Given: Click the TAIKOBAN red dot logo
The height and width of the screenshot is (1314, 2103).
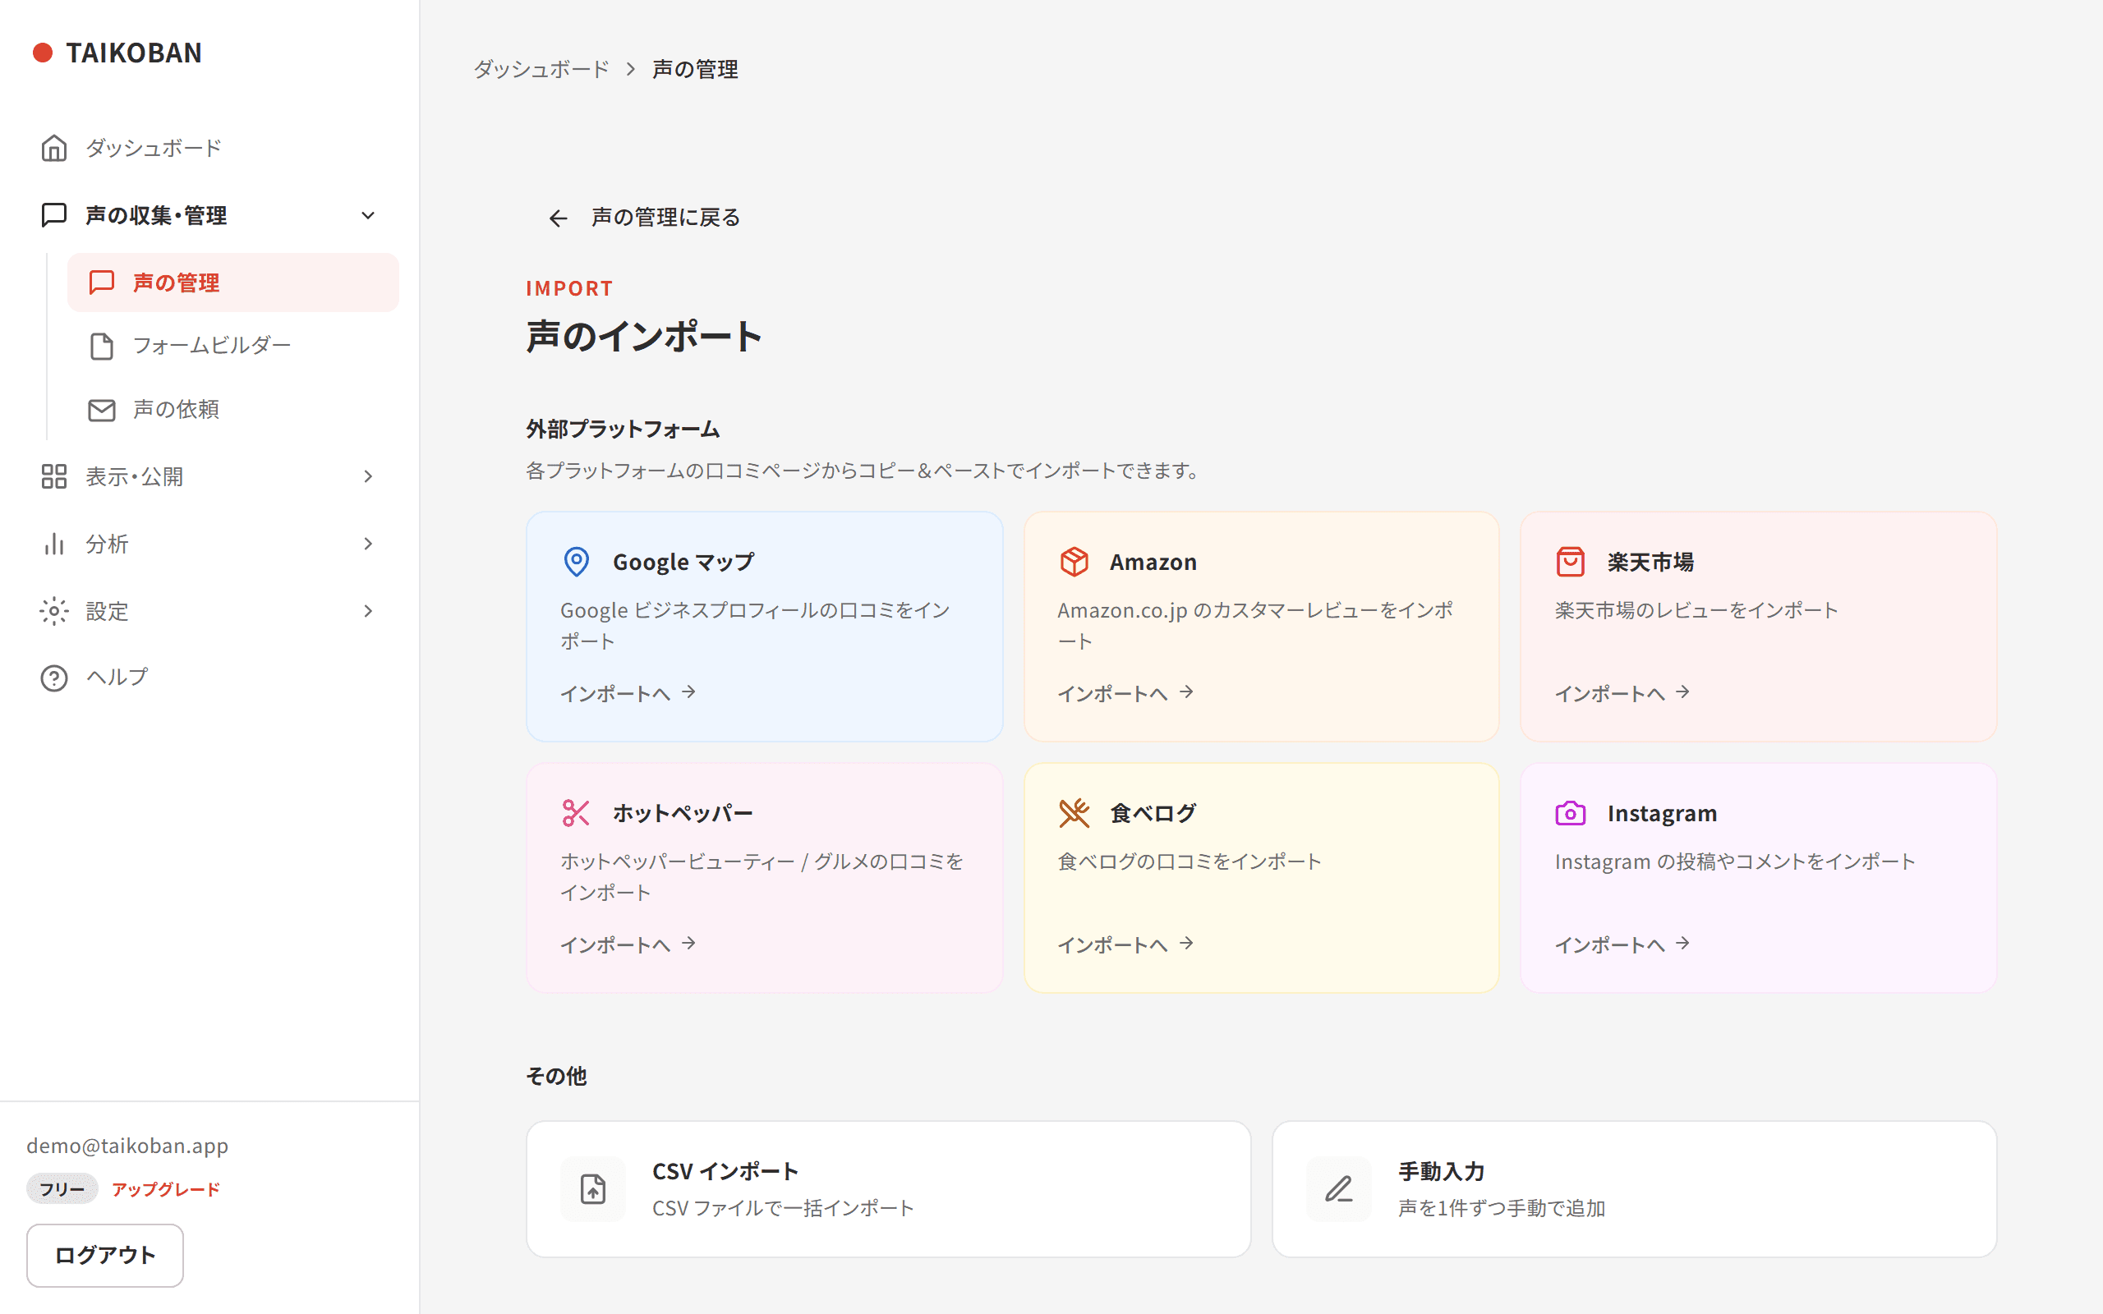Looking at the screenshot, I should click(43, 53).
